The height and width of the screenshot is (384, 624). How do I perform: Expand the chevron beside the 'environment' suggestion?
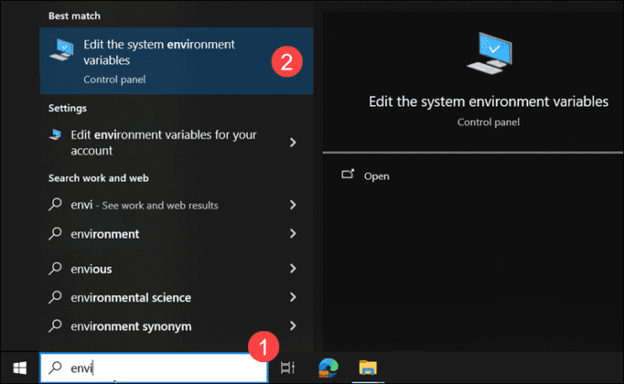coord(293,234)
